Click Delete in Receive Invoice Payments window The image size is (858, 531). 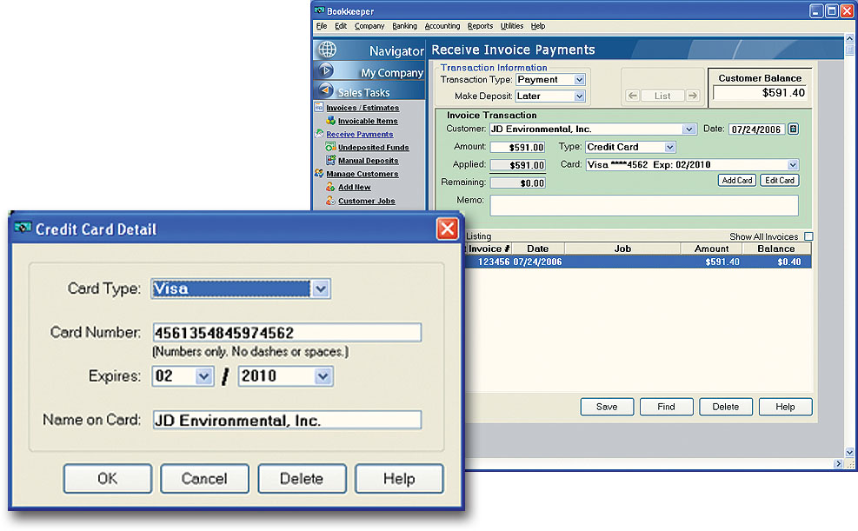point(726,407)
